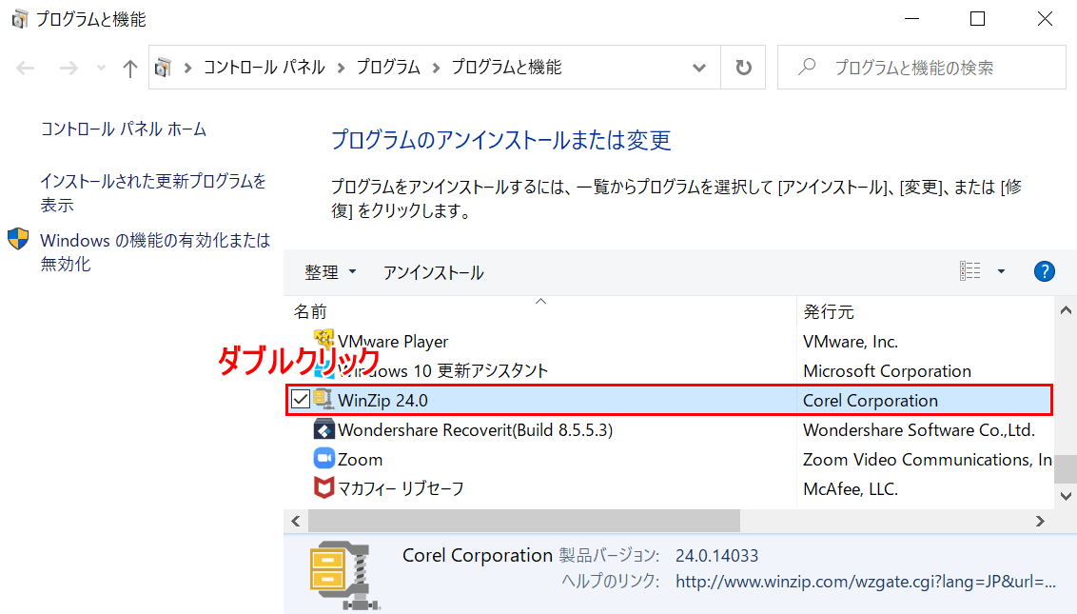Image resolution: width=1077 pixels, height=614 pixels.
Task: Expand the view options dropdown arrow
Action: tap(1002, 271)
